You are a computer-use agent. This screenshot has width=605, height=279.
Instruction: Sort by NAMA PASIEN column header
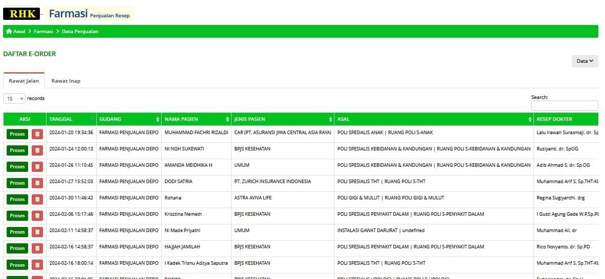click(196, 119)
